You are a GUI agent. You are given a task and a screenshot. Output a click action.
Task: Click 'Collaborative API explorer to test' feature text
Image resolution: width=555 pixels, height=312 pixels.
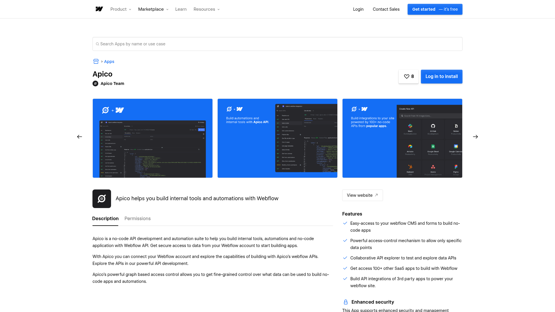pos(403,258)
